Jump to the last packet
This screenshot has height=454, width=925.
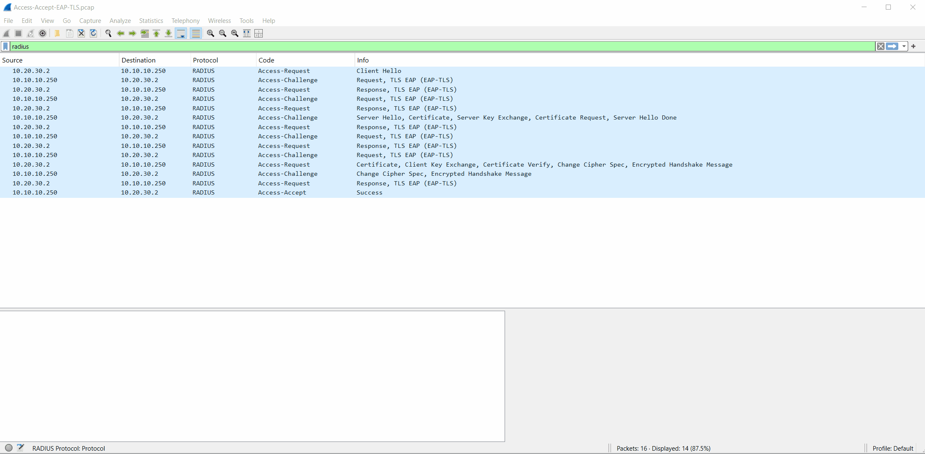168,33
